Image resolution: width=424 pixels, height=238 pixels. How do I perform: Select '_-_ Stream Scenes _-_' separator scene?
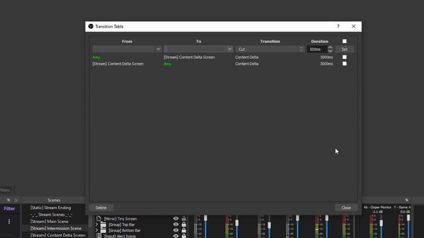[52, 214]
